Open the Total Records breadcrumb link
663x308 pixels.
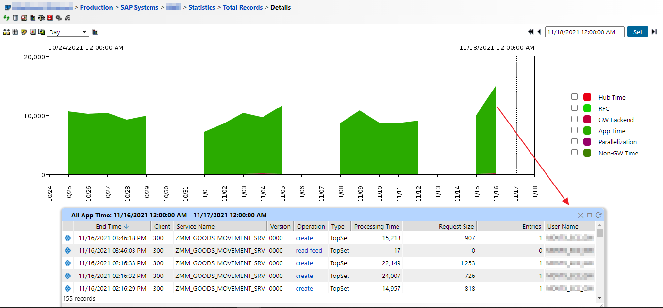[243, 7]
